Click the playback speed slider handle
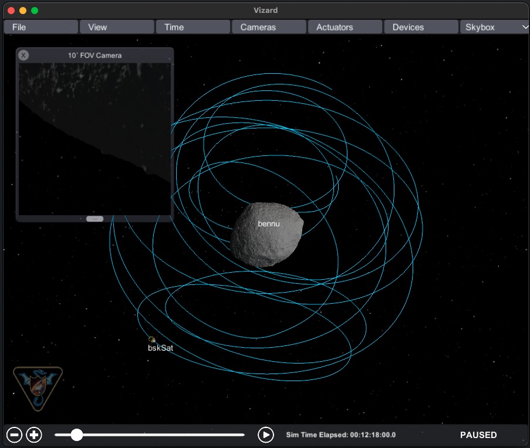Image resolution: width=530 pixels, height=448 pixels. tap(77, 435)
